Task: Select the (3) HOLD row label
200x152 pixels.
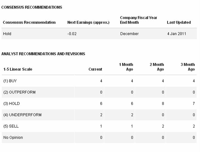Action: click(11, 104)
